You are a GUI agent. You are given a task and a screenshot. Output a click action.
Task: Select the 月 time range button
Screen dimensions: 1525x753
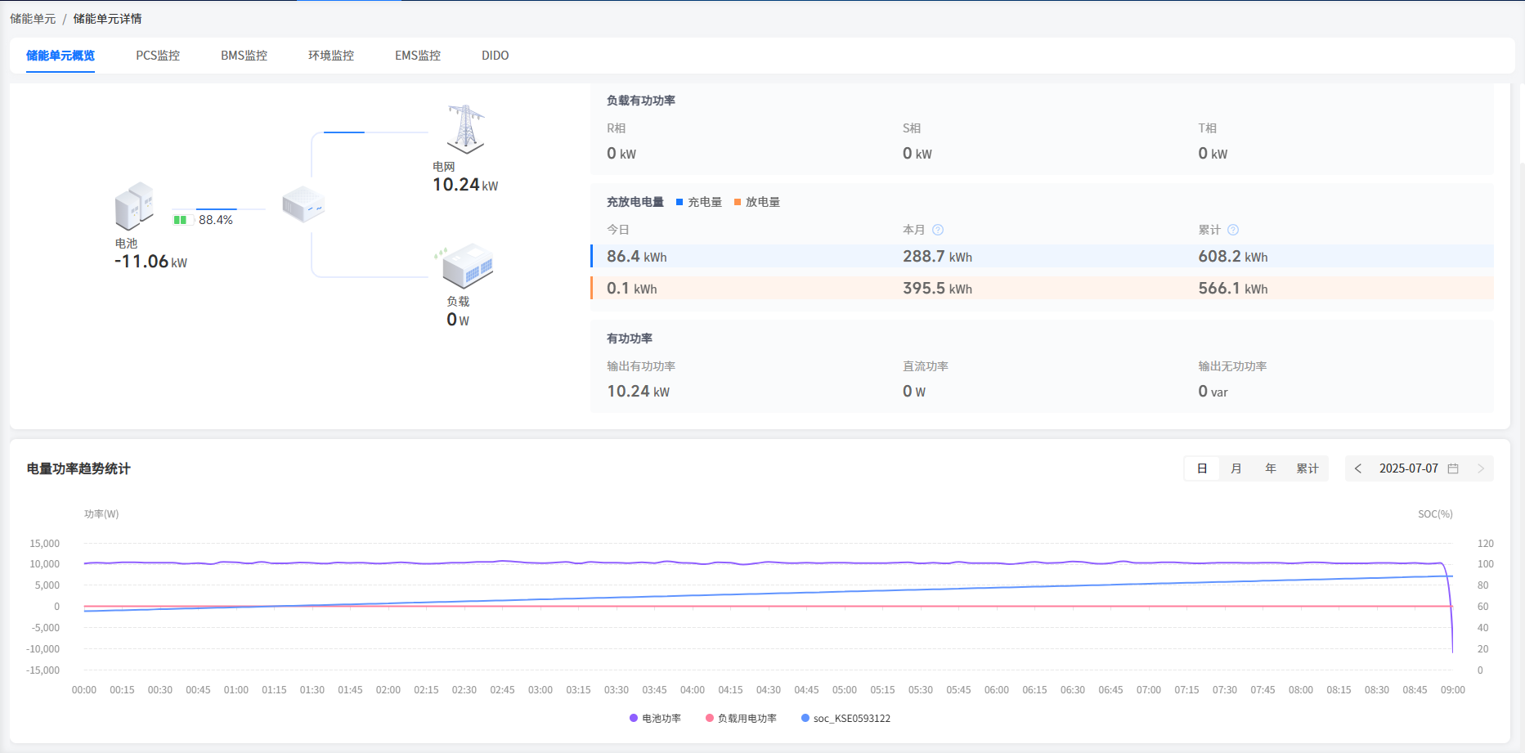1236,468
